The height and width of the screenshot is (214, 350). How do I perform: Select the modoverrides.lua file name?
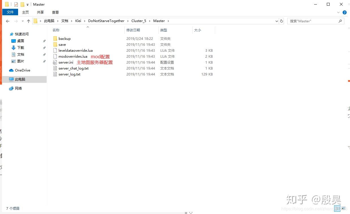point(73,56)
